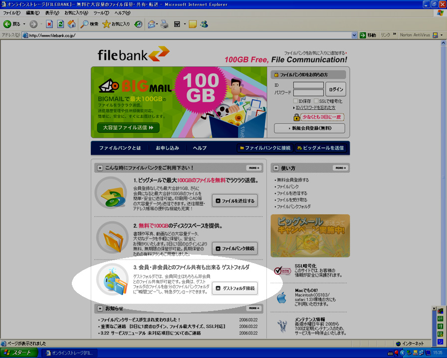Click the ビッグメールを送信 navigation button
This screenshot has width=447, height=358.
click(x=321, y=148)
